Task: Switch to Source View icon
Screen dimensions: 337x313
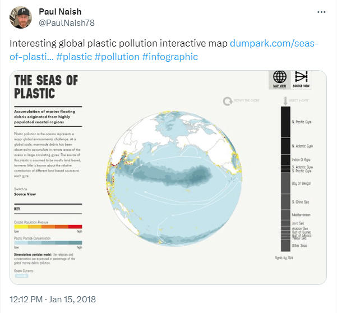Action: click(302, 79)
